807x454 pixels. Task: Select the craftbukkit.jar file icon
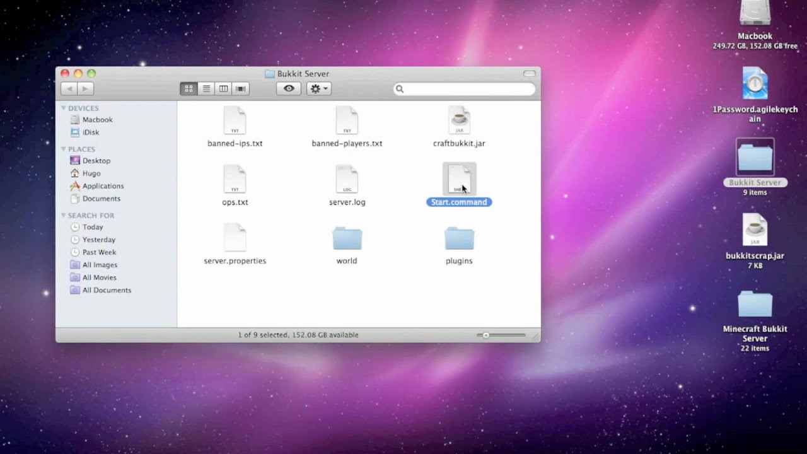click(459, 120)
